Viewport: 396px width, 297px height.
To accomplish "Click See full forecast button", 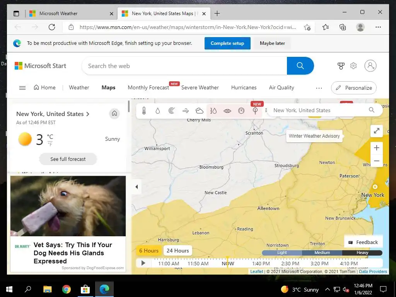I will 68,159.
